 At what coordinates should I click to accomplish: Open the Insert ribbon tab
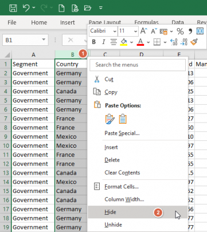67,22
